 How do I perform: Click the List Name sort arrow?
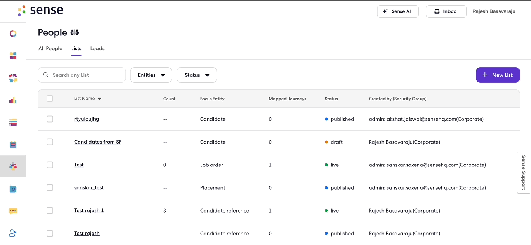(99, 99)
